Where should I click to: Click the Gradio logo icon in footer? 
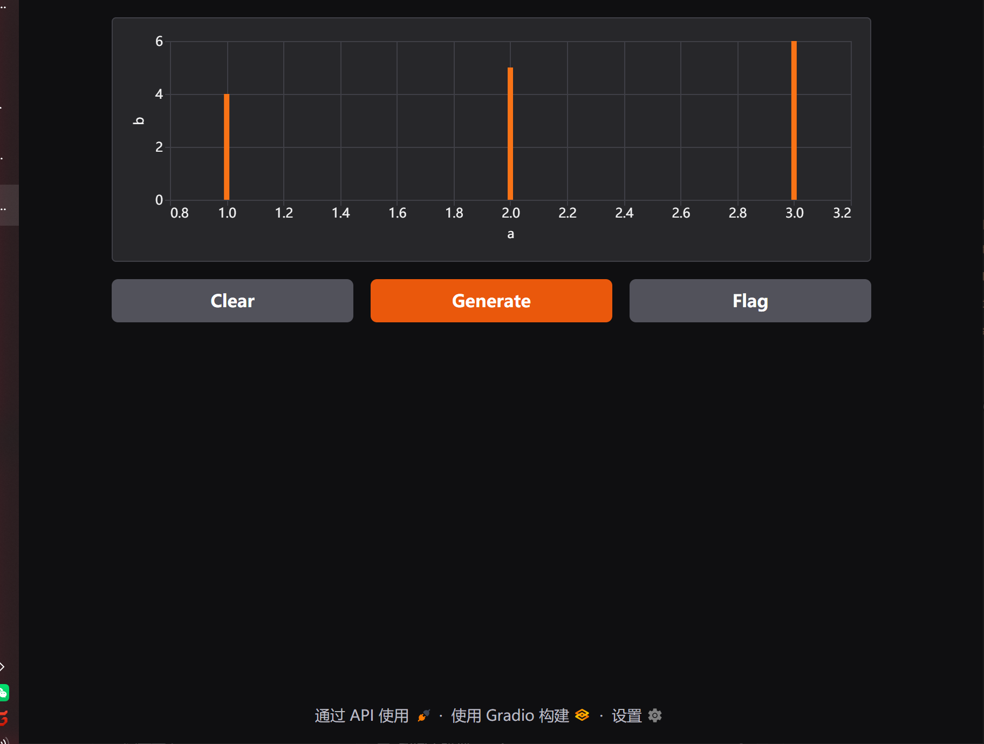(x=582, y=715)
